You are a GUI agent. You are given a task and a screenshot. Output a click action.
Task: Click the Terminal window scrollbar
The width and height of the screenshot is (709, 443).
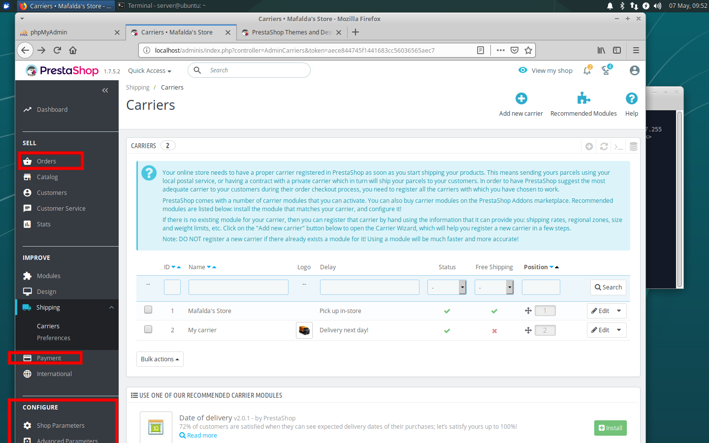[679, 199]
